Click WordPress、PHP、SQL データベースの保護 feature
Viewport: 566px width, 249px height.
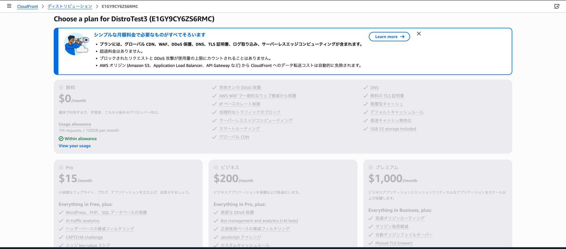pos(106,212)
